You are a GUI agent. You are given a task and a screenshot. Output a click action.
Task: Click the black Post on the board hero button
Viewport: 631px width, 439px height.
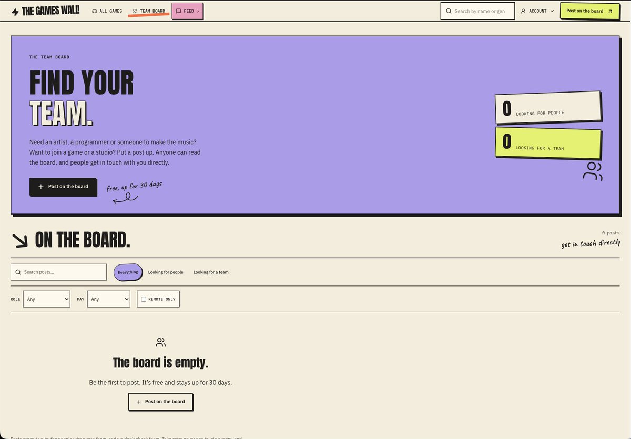pos(63,187)
